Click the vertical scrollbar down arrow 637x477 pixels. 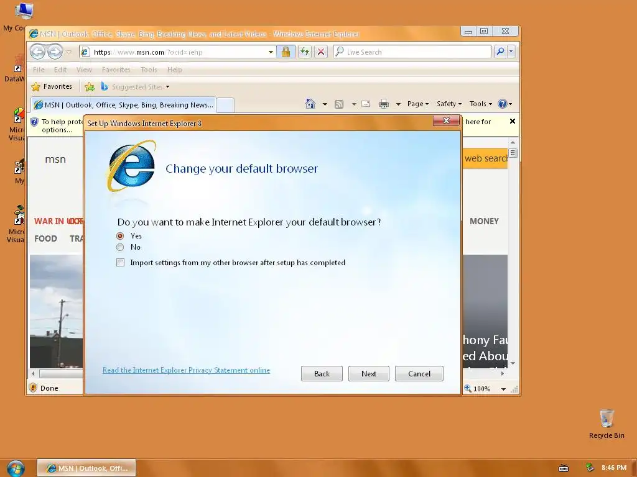513,363
